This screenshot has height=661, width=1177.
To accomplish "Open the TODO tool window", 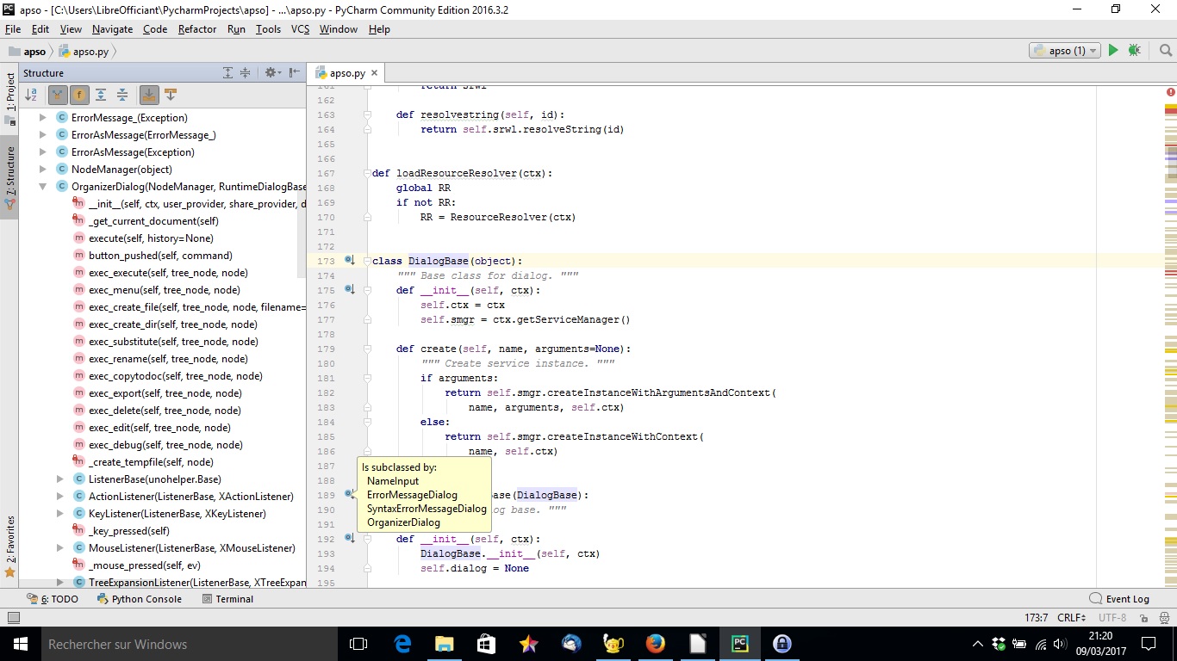I will 53,599.
